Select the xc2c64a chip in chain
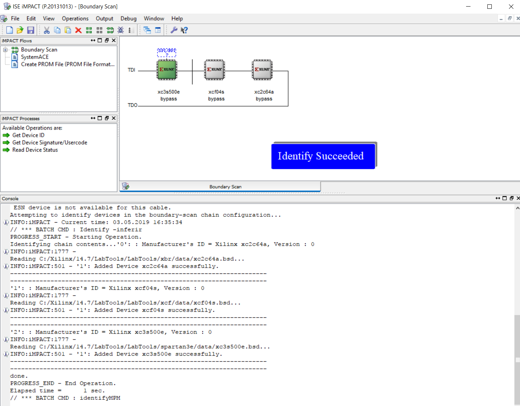Viewport: 520px width, 406px height. coord(262,70)
